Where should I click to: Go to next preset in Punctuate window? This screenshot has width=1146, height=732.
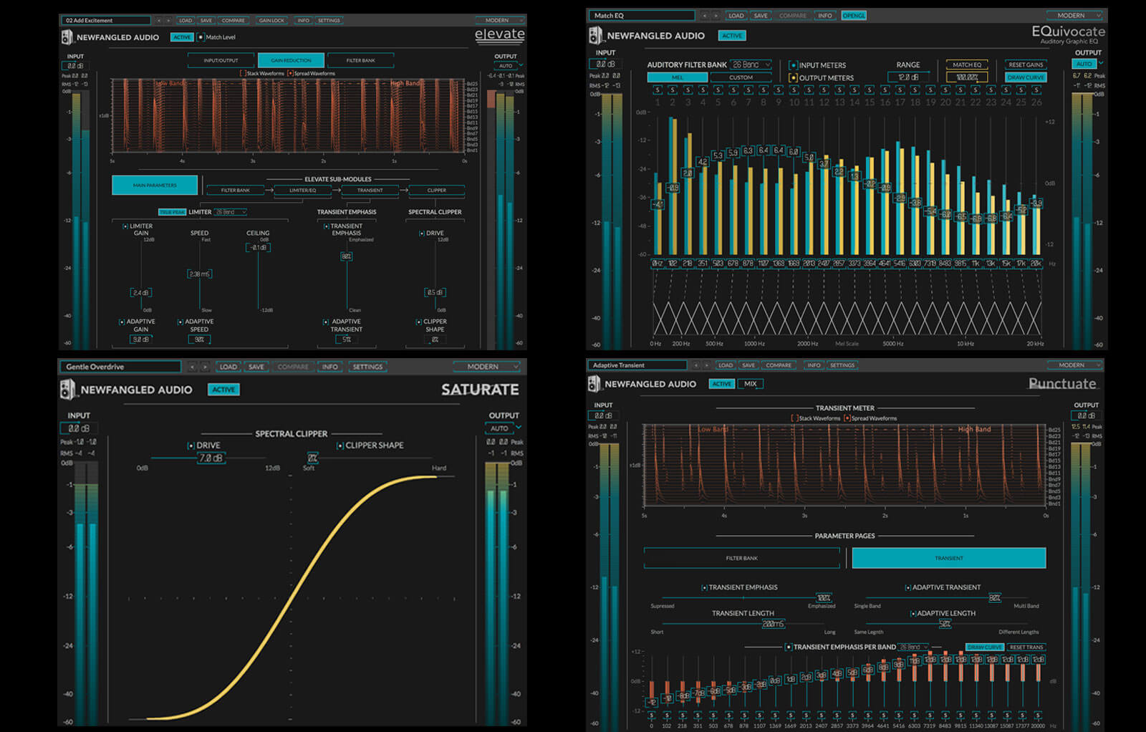coord(706,365)
